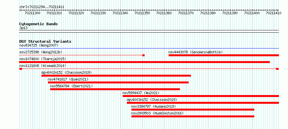Click the nsv1074600 red variant bar
This screenshot has width=288, height=129.
145,62
